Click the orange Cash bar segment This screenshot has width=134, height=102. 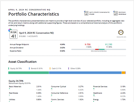pyautogui.click(x=124, y=73)
